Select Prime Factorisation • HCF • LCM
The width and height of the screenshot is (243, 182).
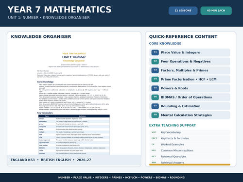[x=190, y=79]
